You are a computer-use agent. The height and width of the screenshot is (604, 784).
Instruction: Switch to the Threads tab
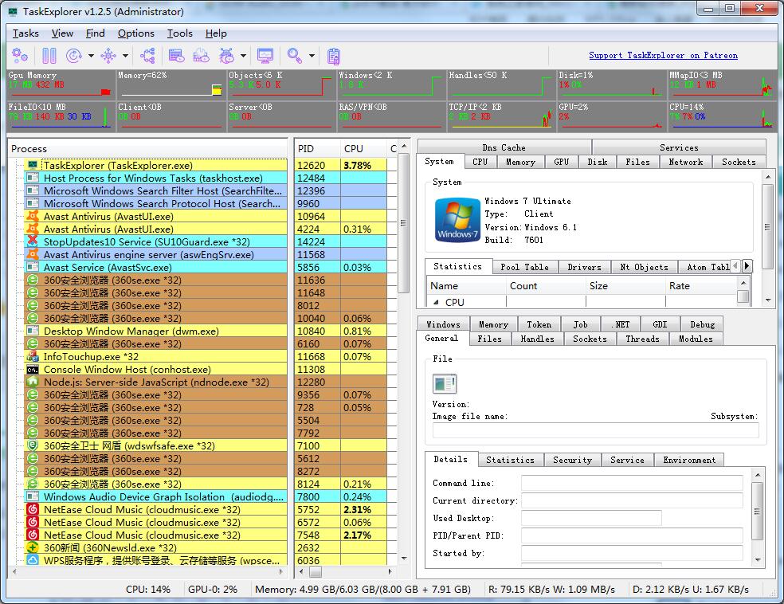click(x=642, y=339)
